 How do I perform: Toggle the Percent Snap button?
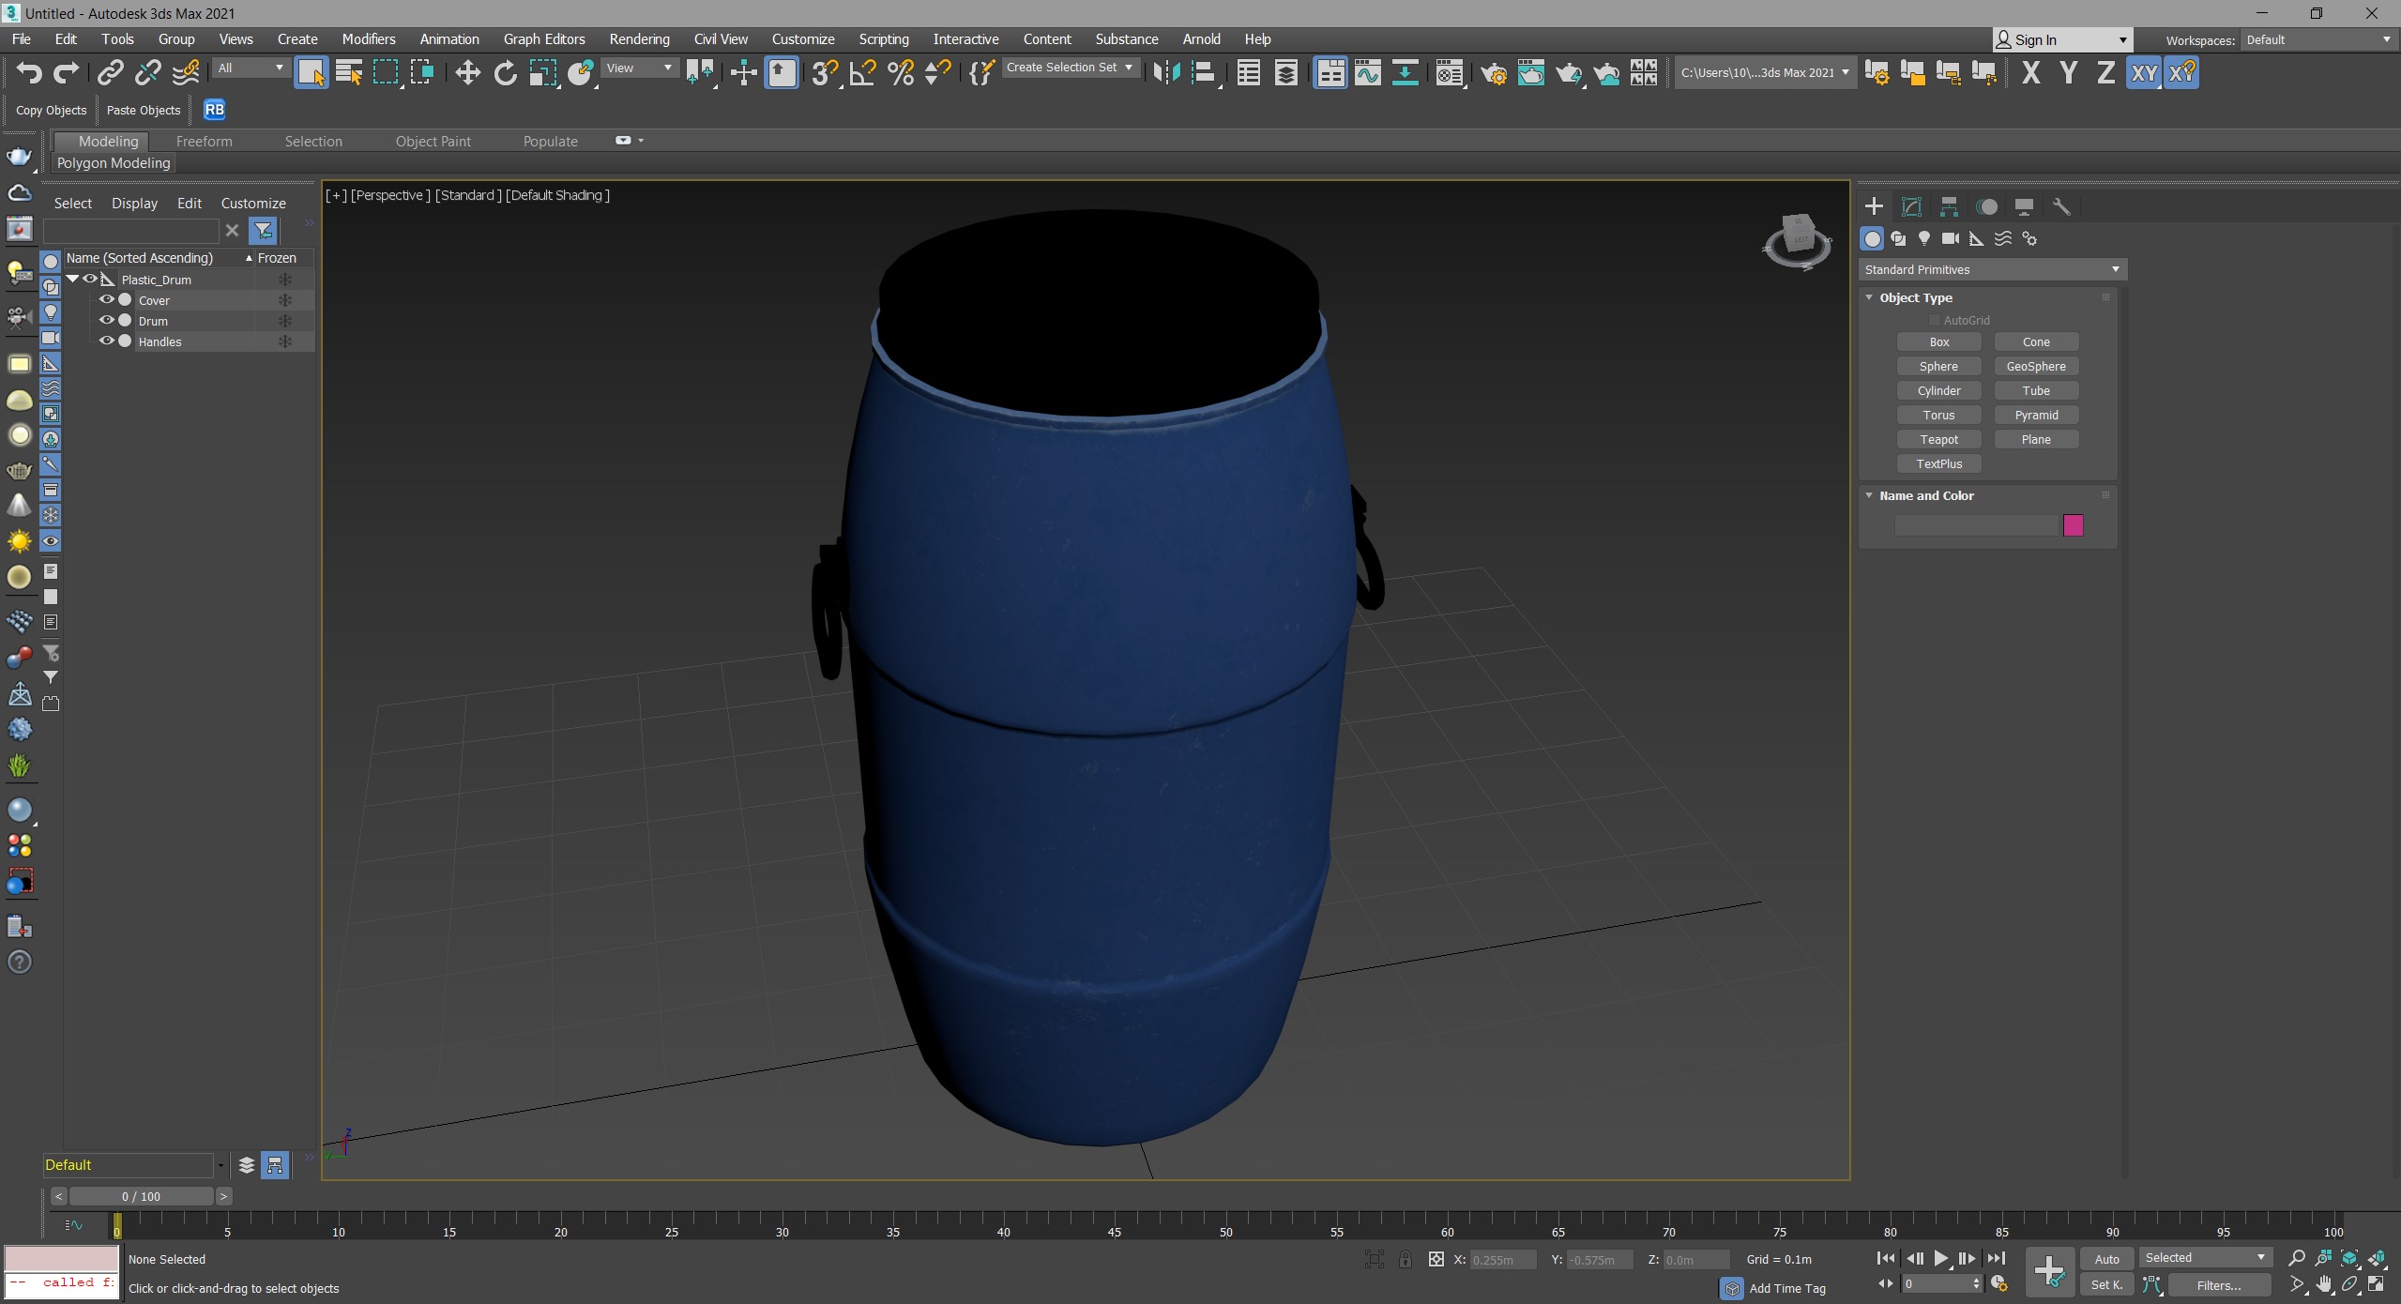[x=901, y=73]
